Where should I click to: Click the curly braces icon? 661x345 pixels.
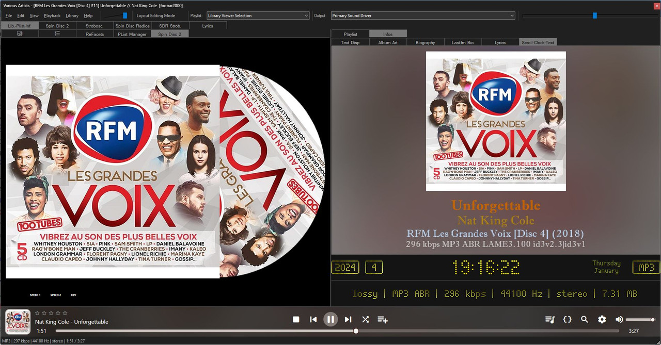point(567,320)
